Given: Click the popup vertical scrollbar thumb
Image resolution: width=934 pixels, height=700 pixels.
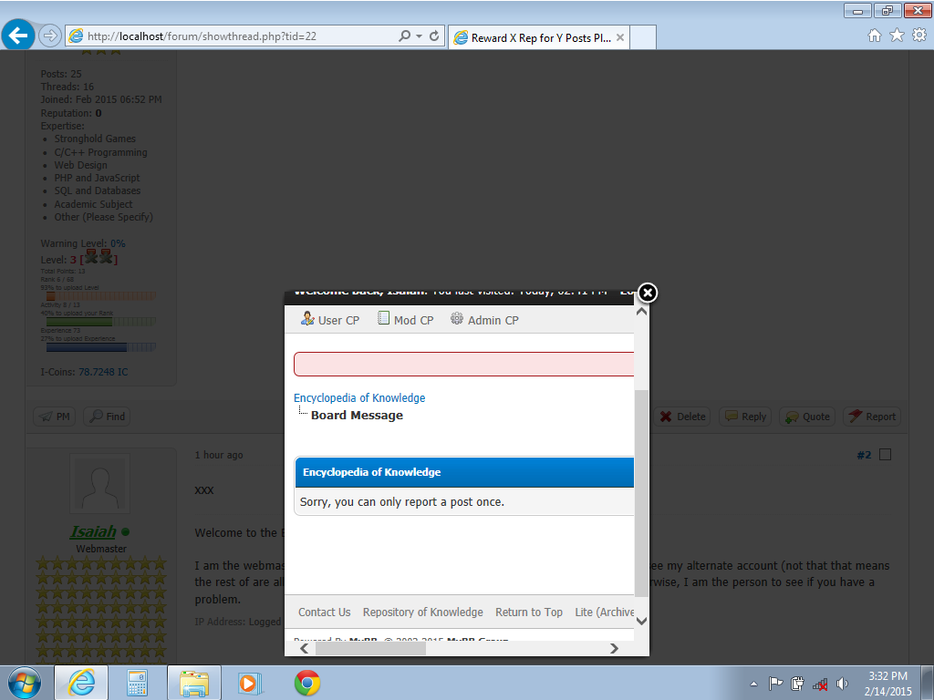Looking at the screenshot, I should click(x=641, y=493).
